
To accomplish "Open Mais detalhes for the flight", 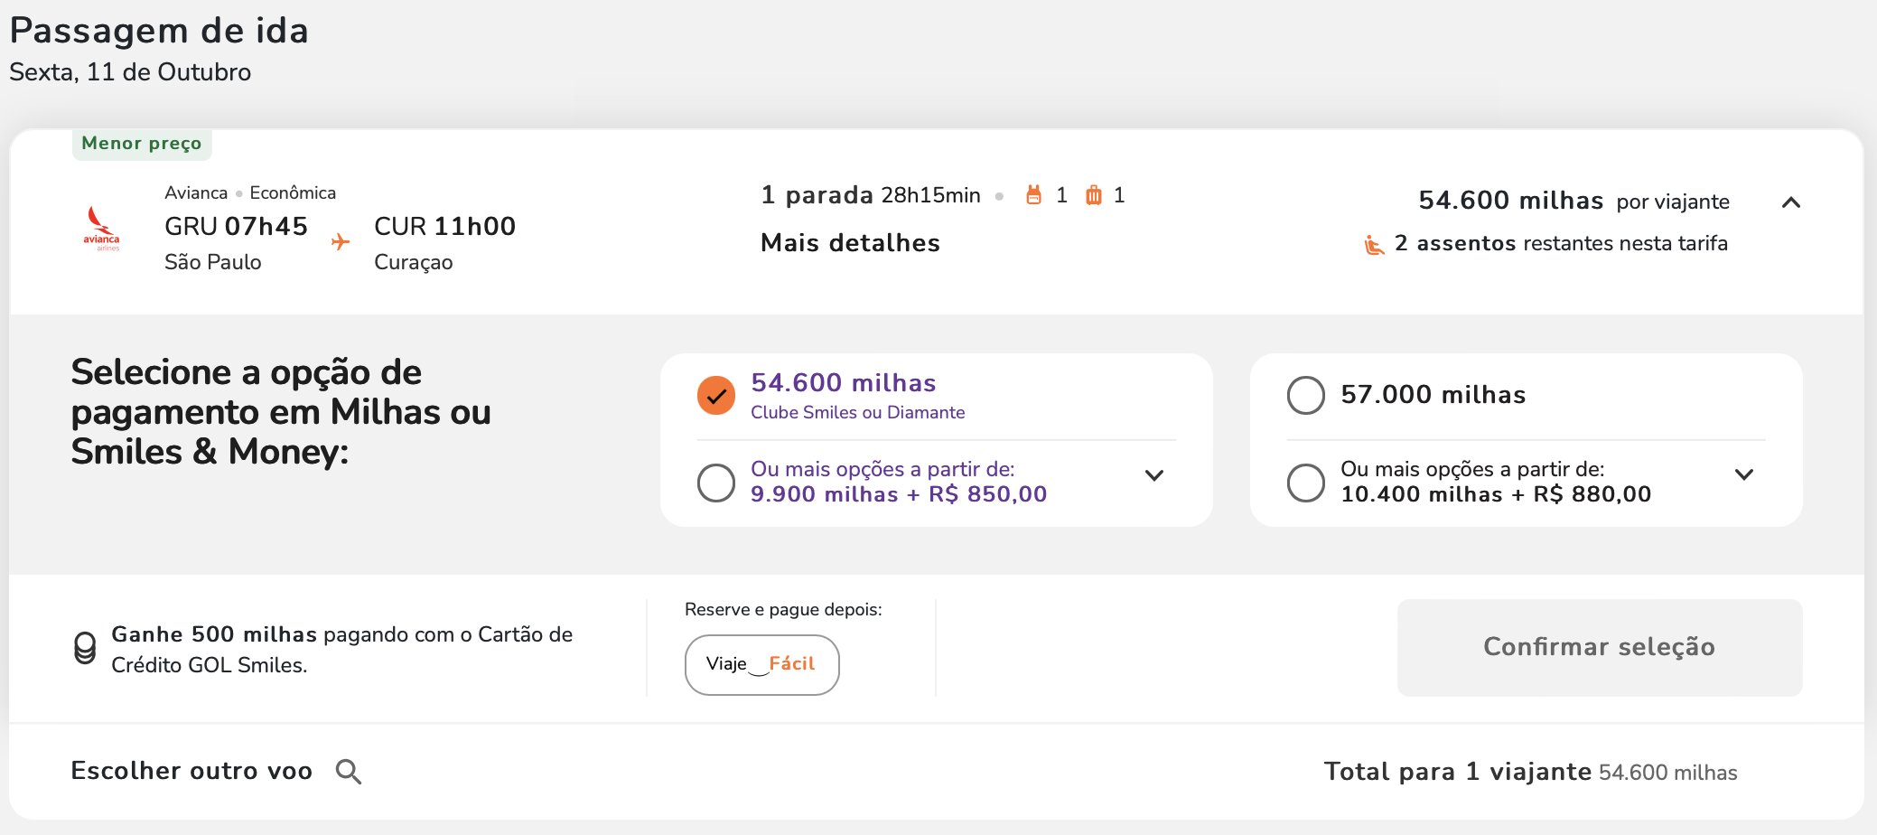I will point(850,243).
